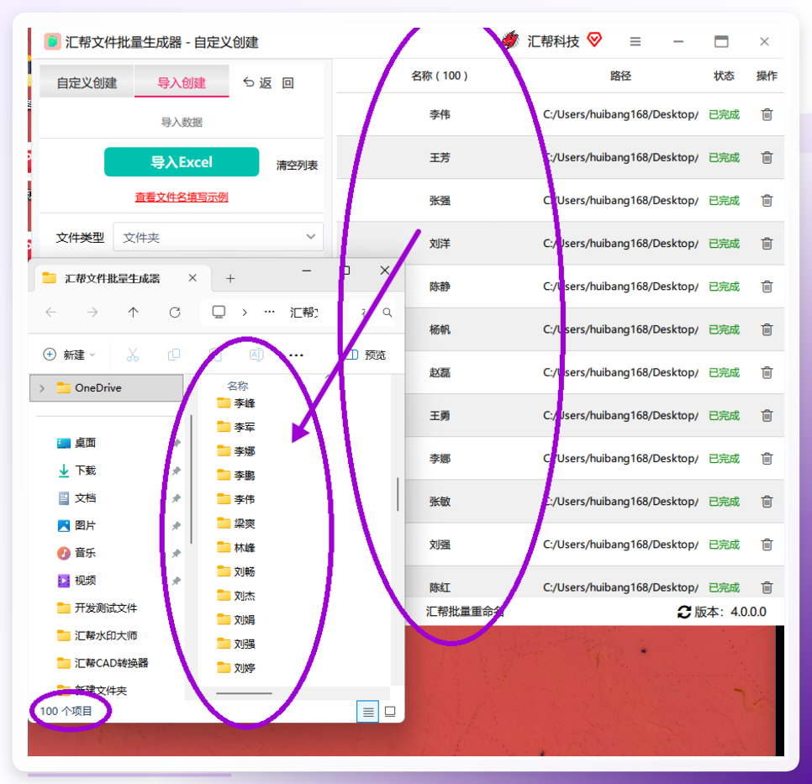Switch to 自定义创建 tab

[x=87, y=83]
